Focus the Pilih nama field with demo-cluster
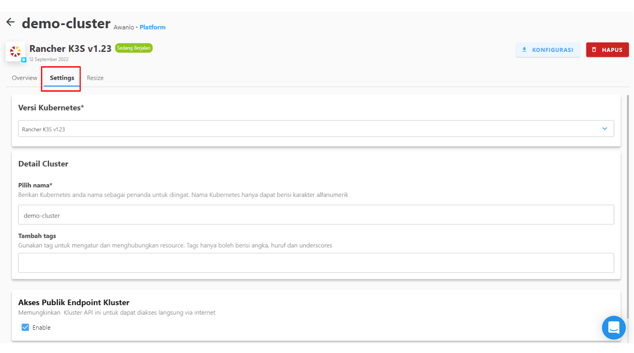This screenshot has height=353, width=634. 316,215
